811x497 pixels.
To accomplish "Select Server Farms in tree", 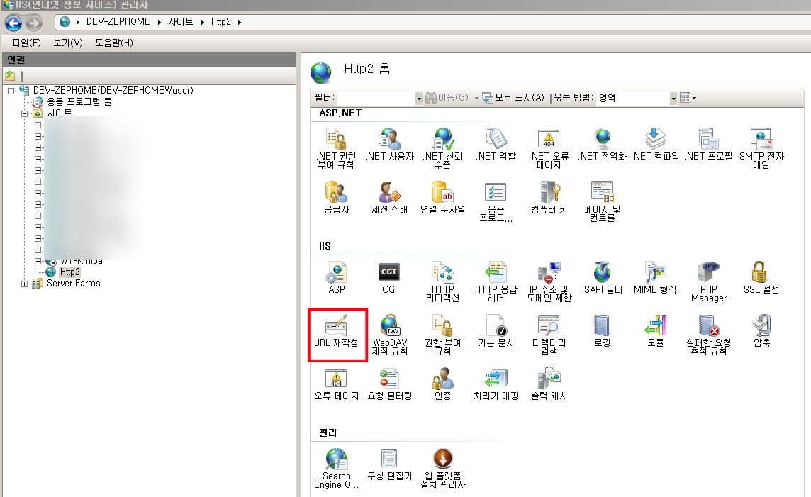I will 74,284.
